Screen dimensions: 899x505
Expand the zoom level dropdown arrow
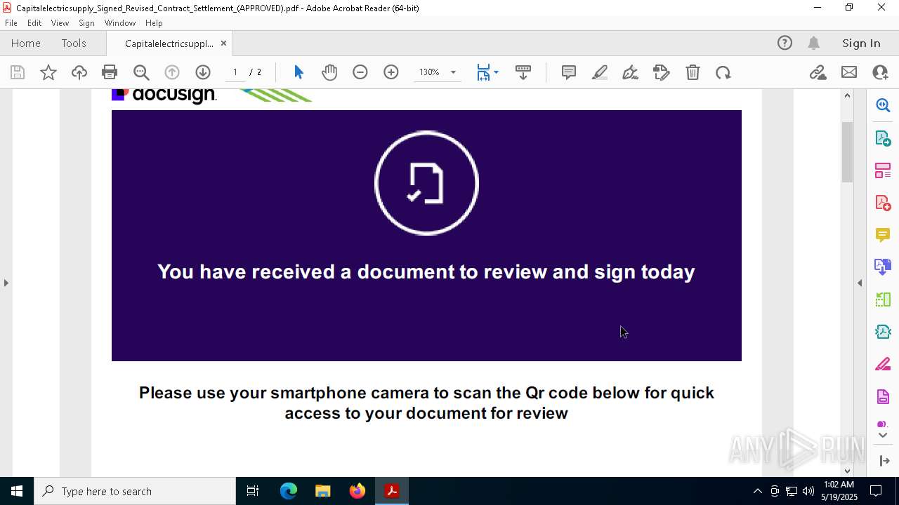tap(453, 72)
